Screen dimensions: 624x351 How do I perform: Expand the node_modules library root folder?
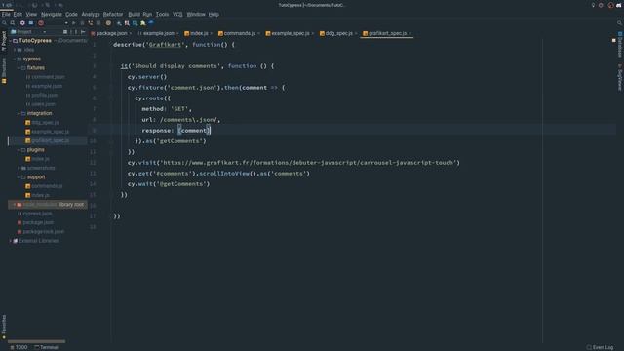tap(15, 205)
